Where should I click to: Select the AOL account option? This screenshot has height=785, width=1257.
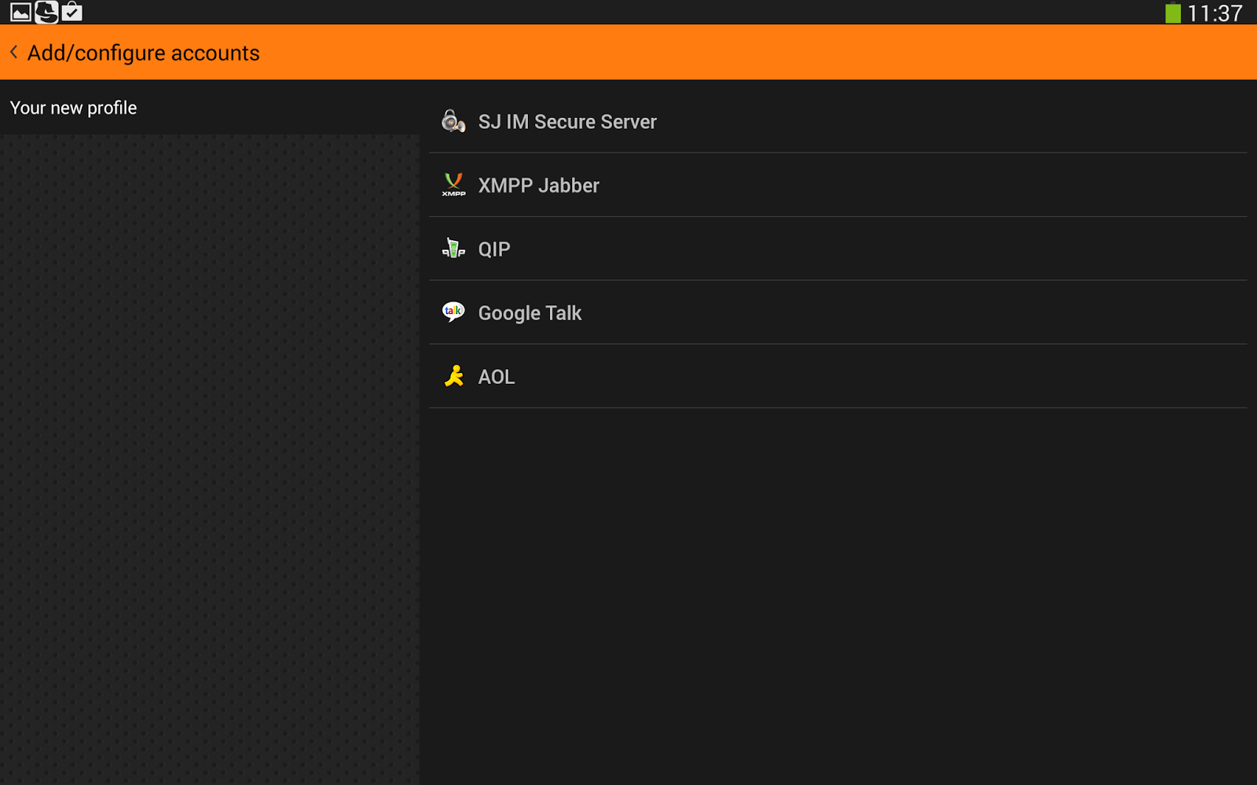(x=838, y=377)
